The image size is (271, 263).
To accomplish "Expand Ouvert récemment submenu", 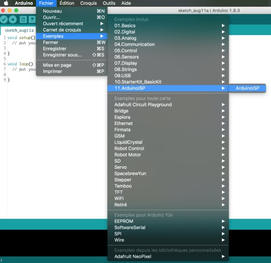I will tap(72, 24).
